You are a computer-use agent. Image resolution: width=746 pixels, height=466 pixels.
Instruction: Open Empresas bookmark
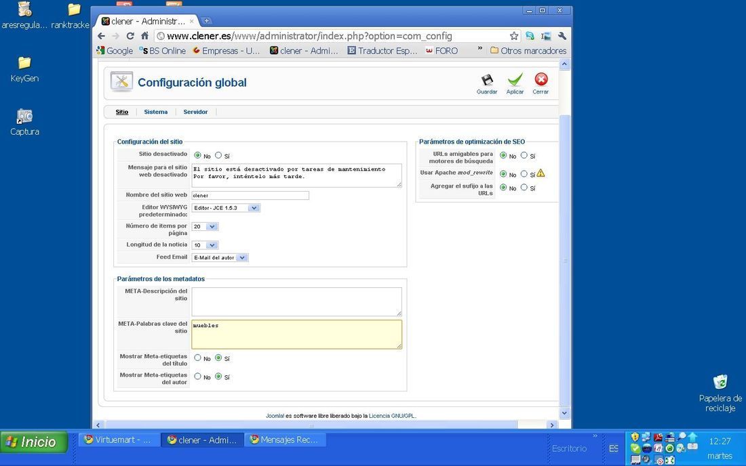click(226, 50)
